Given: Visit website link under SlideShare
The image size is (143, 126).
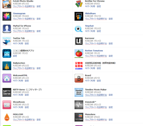Looking at the screenshot, I should (x=96, y=19).
